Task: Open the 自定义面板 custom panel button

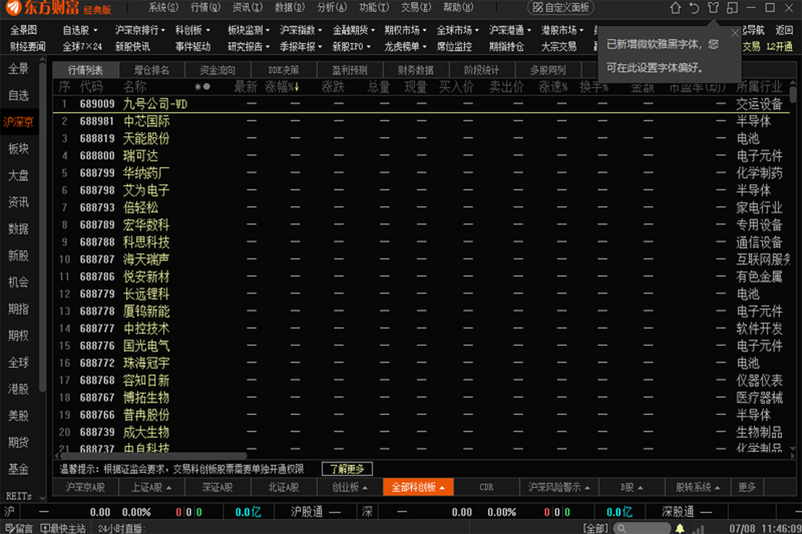Action: (x=560, y=8)
